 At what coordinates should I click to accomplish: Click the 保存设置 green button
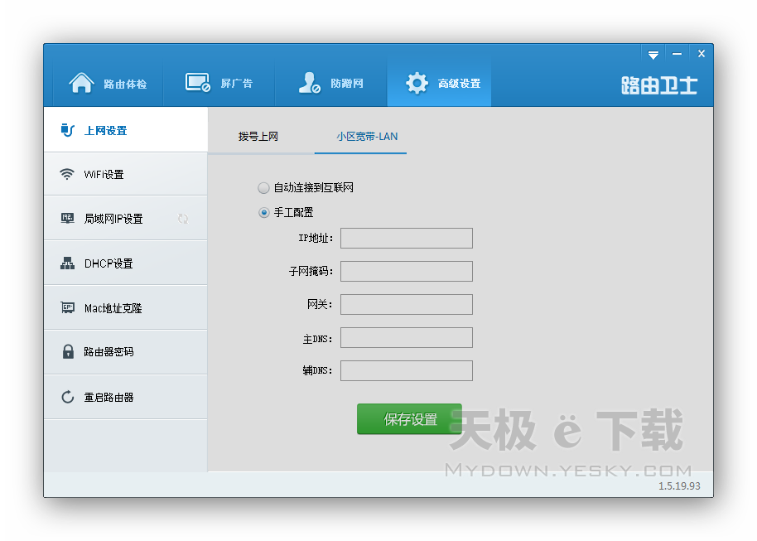coord(409,419)
